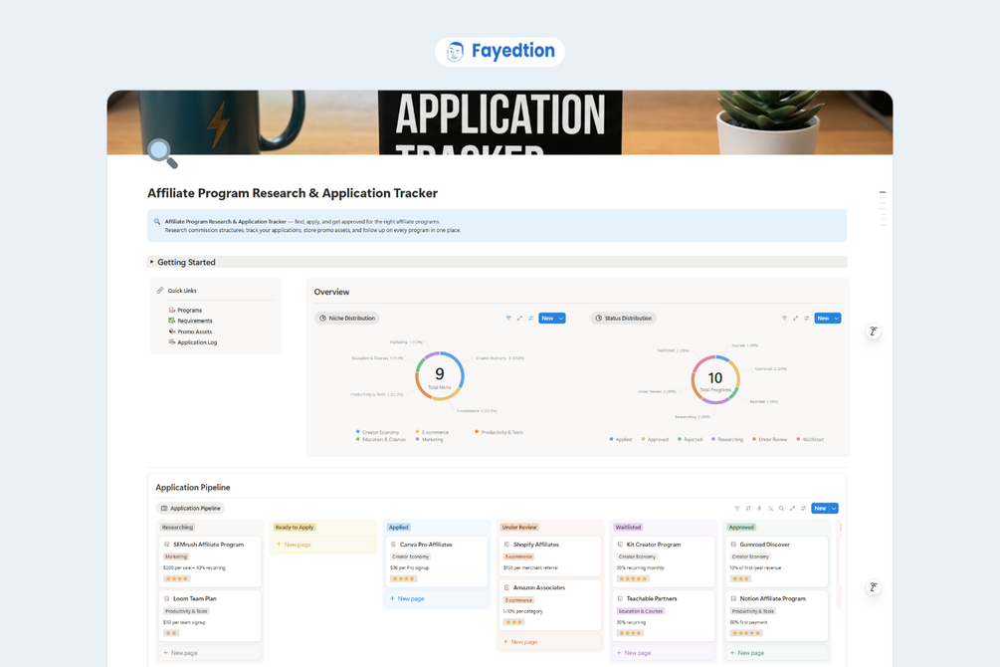
Task: Select the Niche Distribution view tab
Action: (347, 318)
